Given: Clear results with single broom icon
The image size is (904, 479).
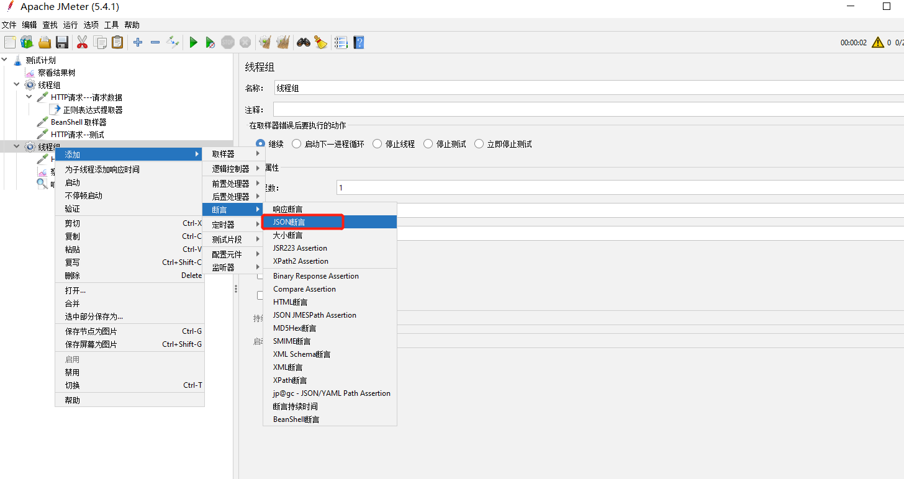Looking at the screenshot, I should [265, 42].
